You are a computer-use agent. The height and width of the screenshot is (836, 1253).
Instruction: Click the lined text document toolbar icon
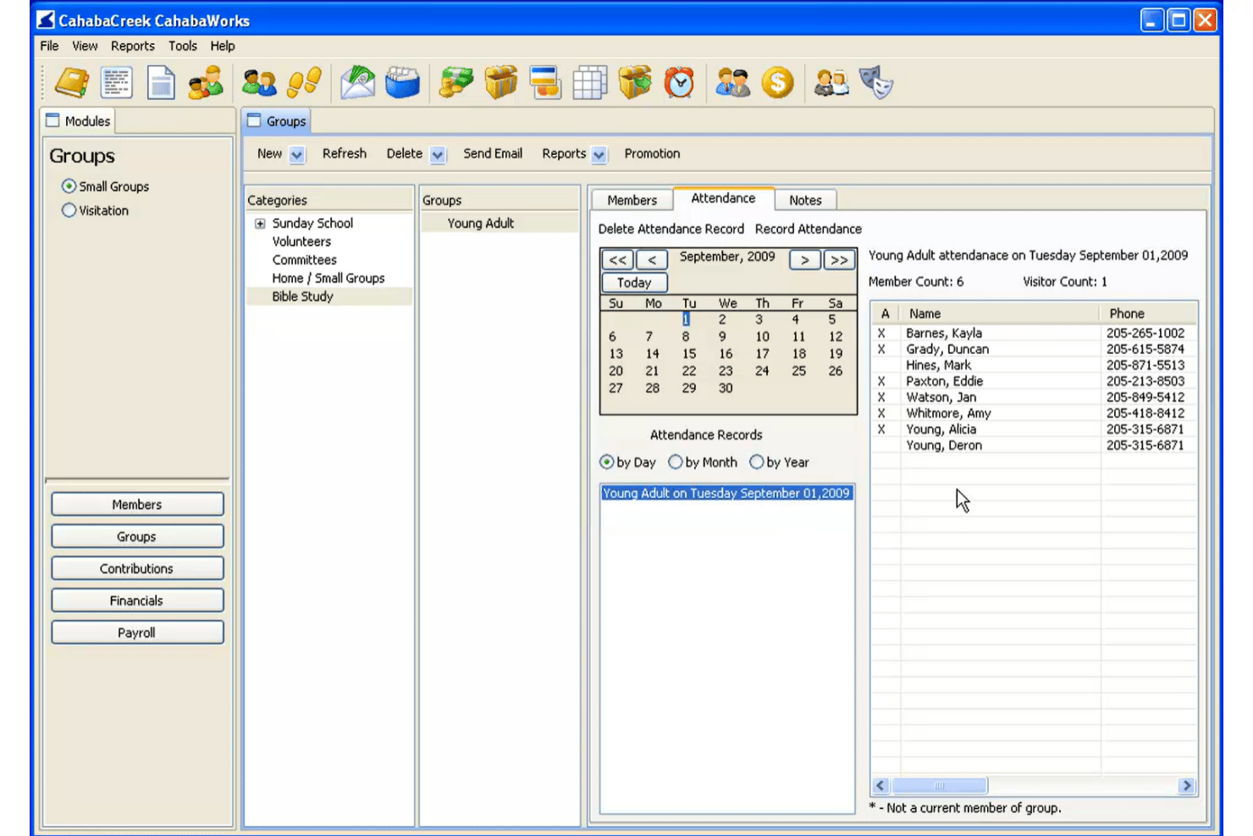point(116,83)
